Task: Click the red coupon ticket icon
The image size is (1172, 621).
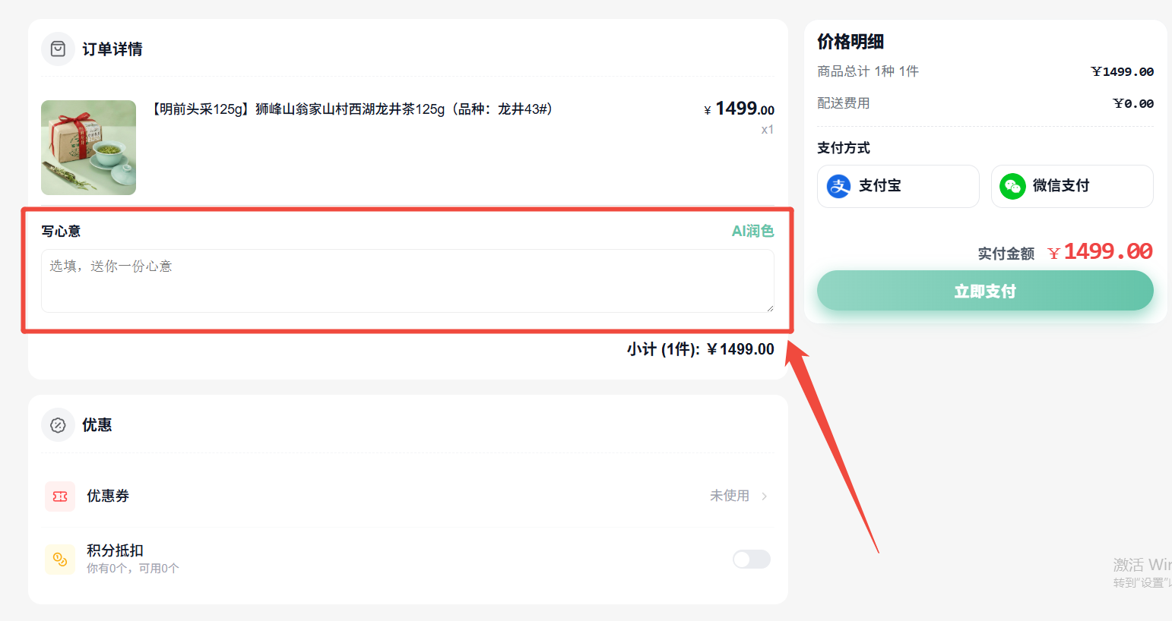Action: click(60, 496)
